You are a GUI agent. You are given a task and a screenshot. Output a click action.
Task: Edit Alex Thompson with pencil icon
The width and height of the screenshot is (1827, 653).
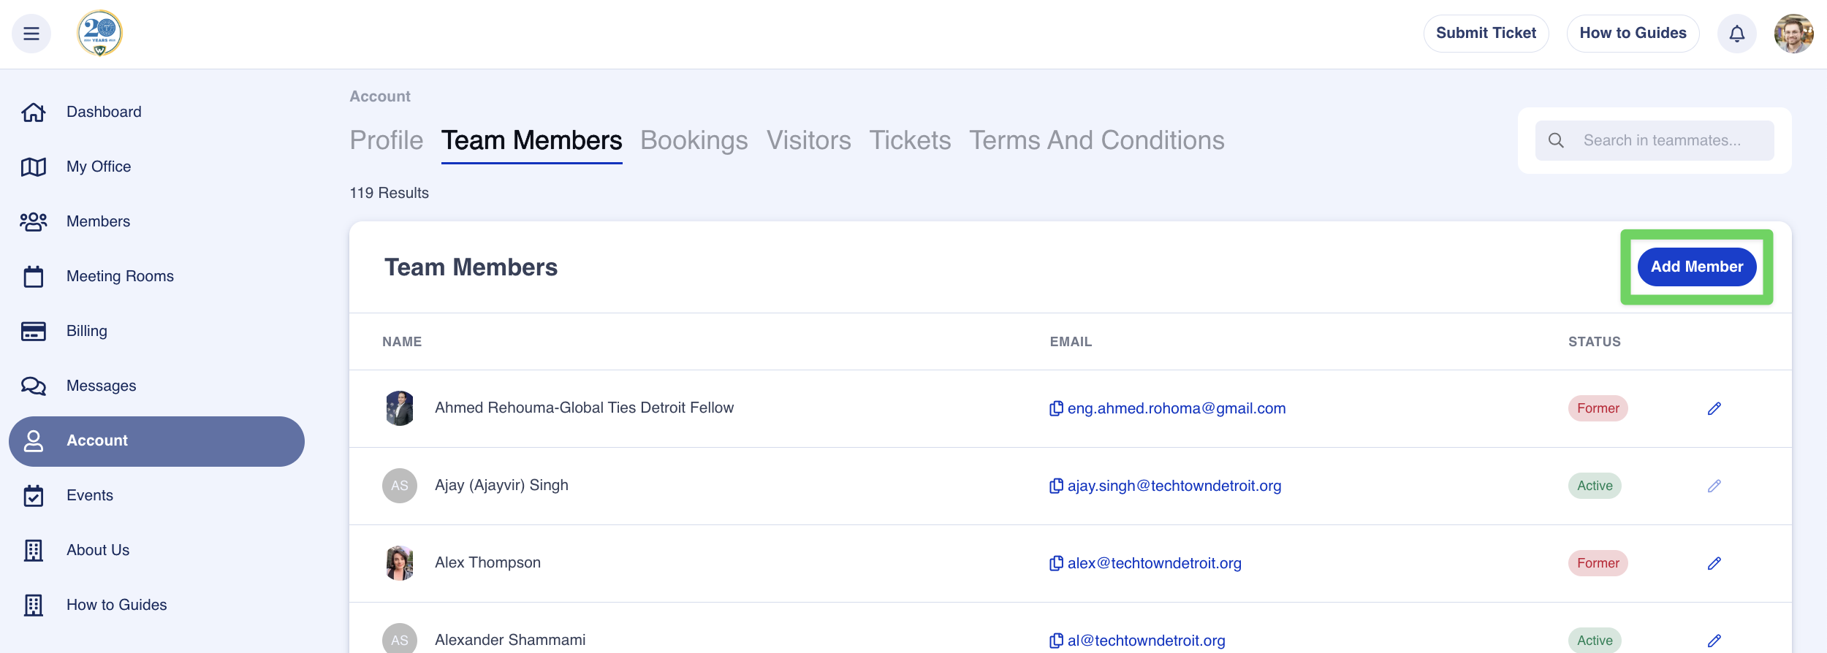click(x=1714, y=563)
